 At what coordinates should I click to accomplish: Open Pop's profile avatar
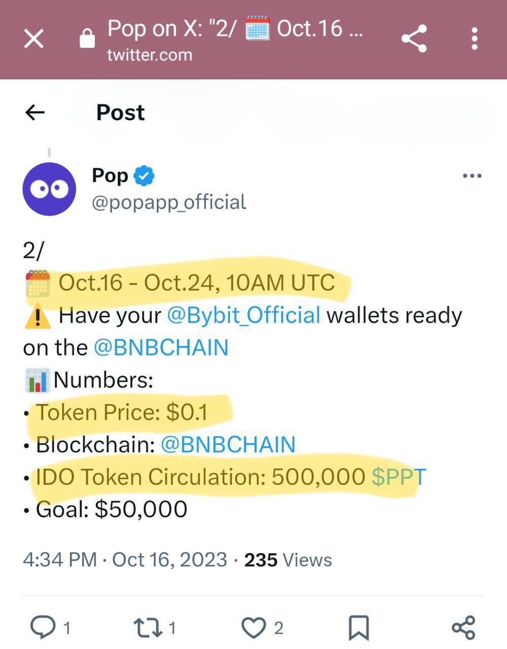[49, 189]
